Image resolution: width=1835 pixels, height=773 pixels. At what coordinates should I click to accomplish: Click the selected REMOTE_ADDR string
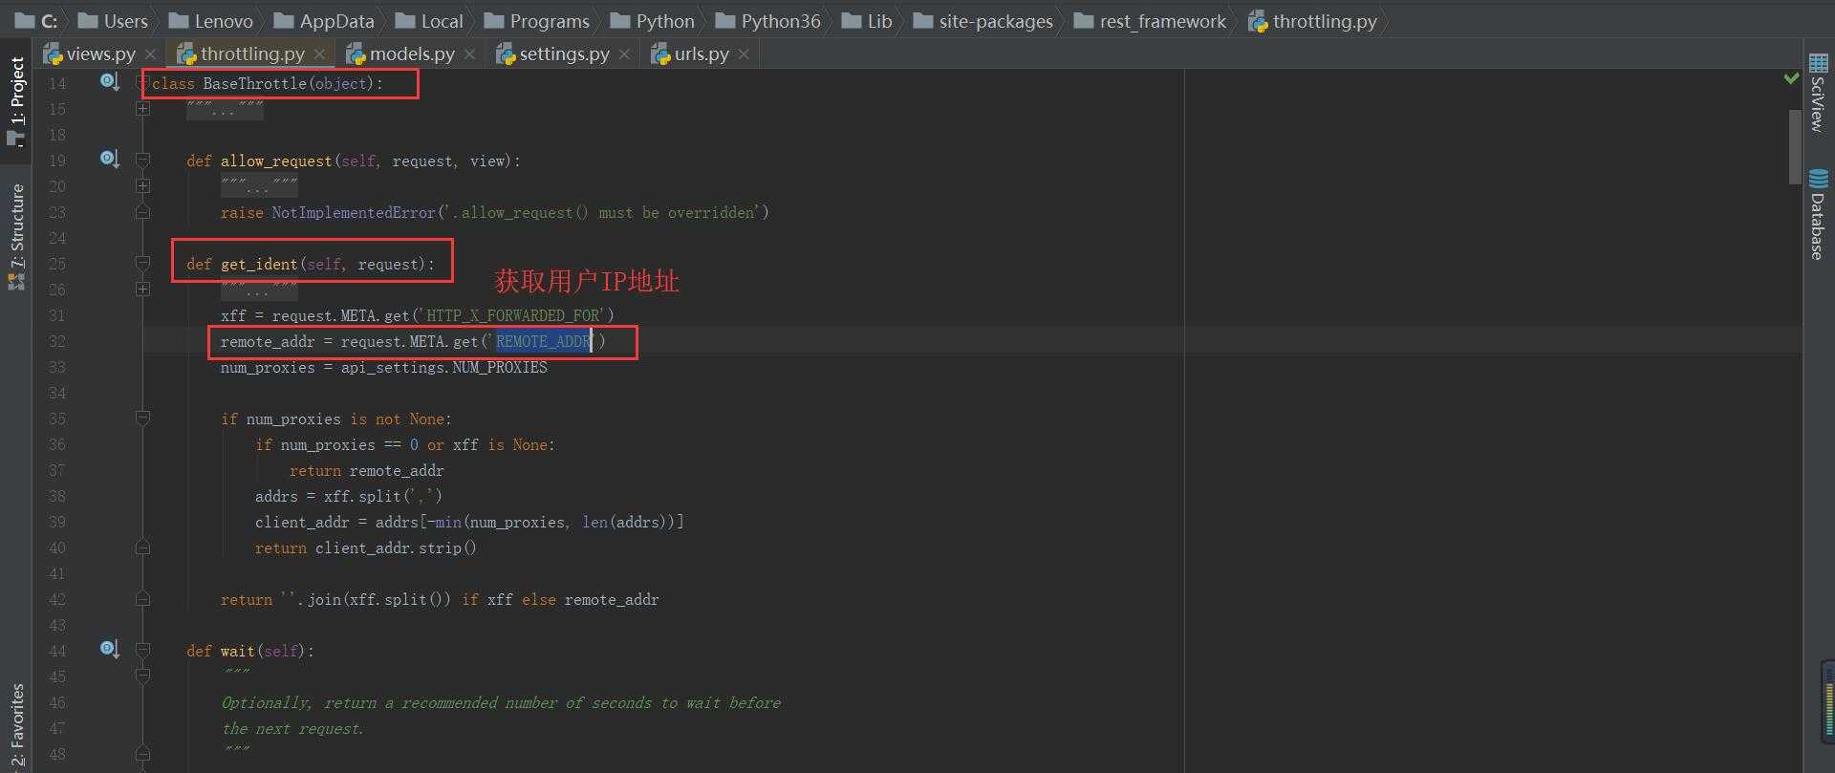(x=543, y=341)
